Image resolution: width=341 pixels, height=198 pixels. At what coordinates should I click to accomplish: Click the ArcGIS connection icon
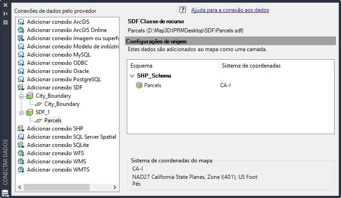click(21, 22)
